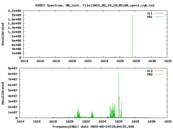The image size is (173, 129).
Task: Click the red XL2 legend line sample
Action: (159, 71)
